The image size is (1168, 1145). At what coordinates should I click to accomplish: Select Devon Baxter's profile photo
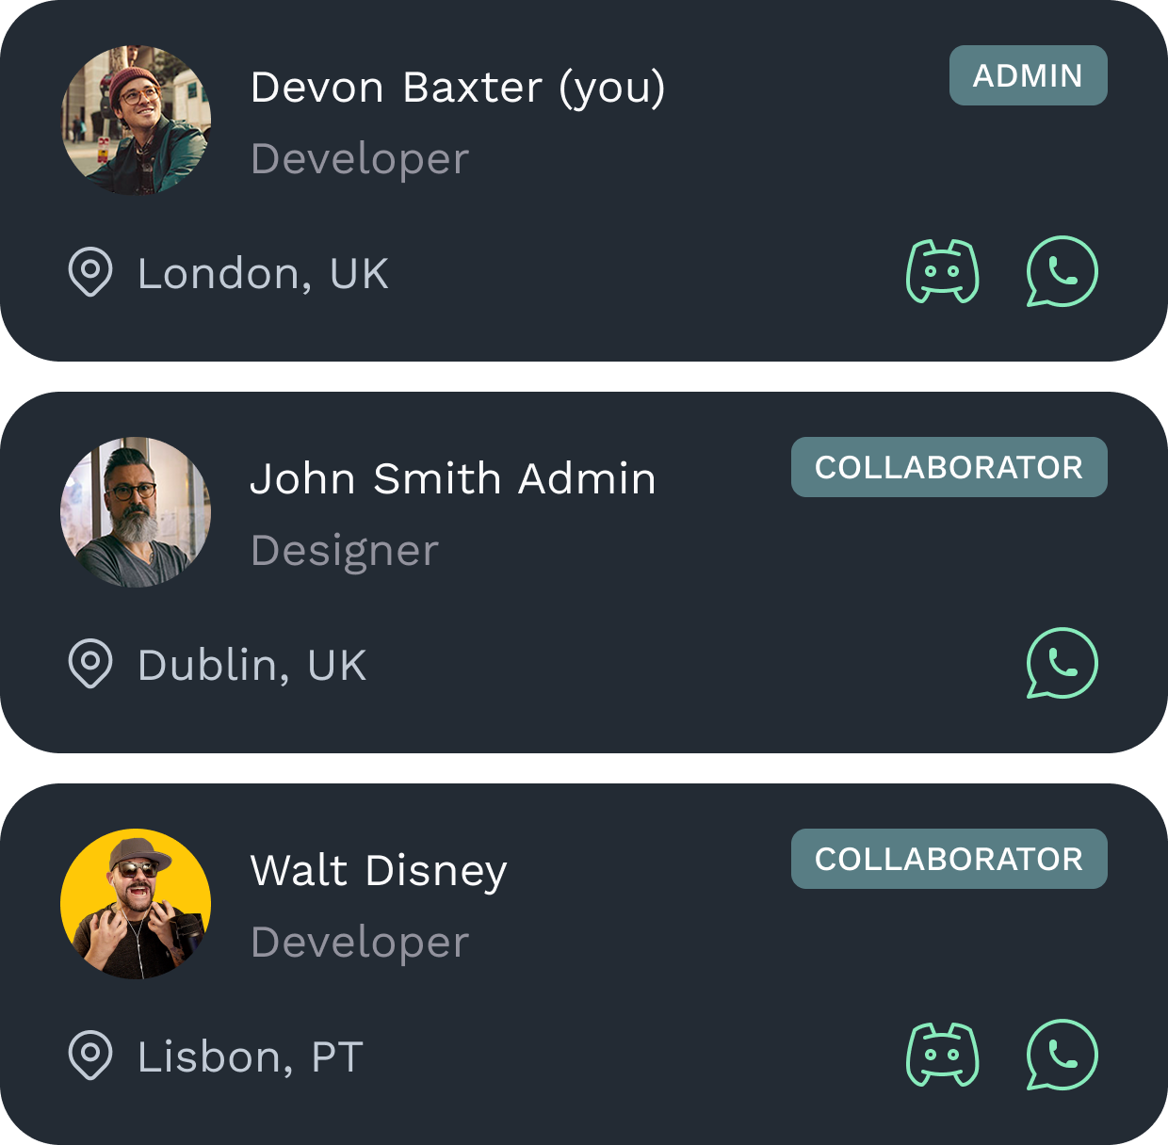click(x=136, y=121)
